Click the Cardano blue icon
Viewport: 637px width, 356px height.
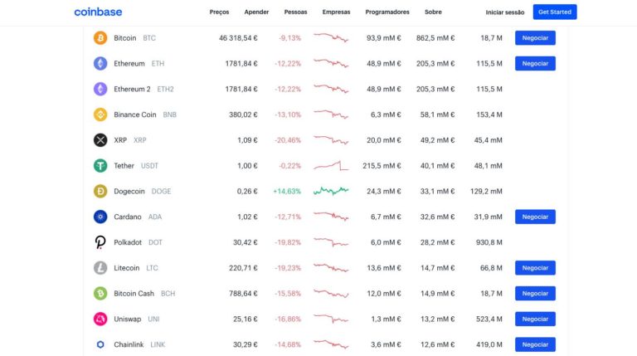click(x=100, y=217)
